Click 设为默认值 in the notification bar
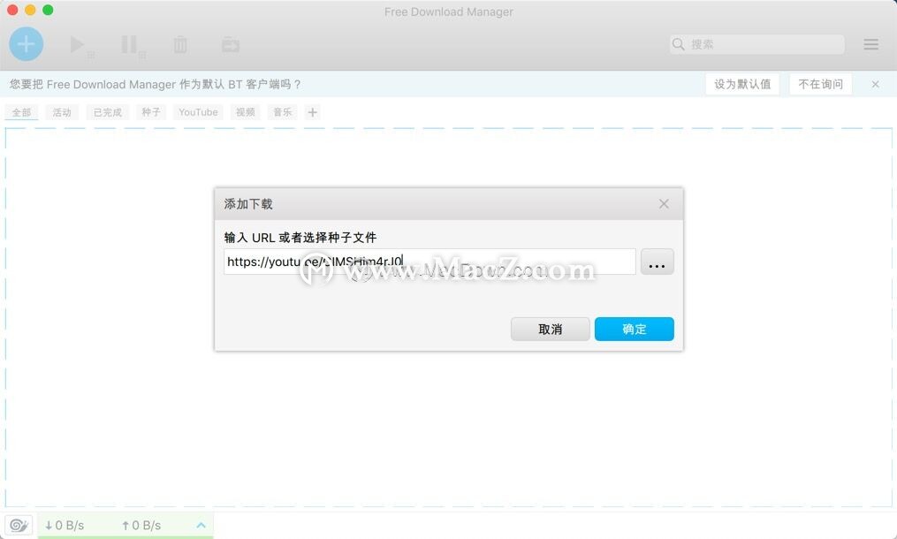Viewport: 897px width, 539px height. pos(742,84)
